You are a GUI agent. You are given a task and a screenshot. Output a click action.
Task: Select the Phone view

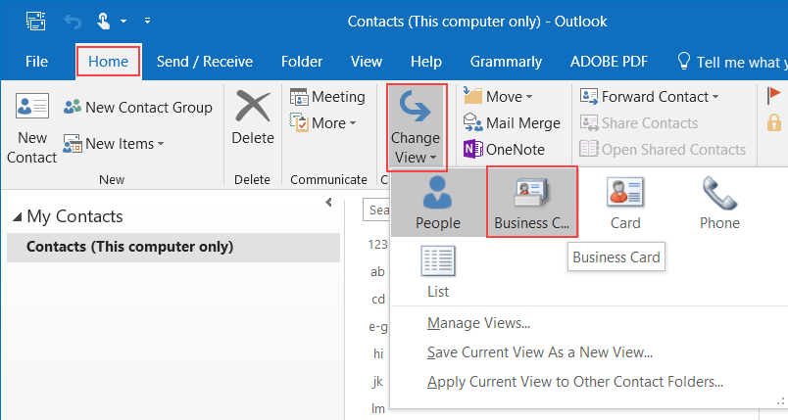click(x=719, y=203)
